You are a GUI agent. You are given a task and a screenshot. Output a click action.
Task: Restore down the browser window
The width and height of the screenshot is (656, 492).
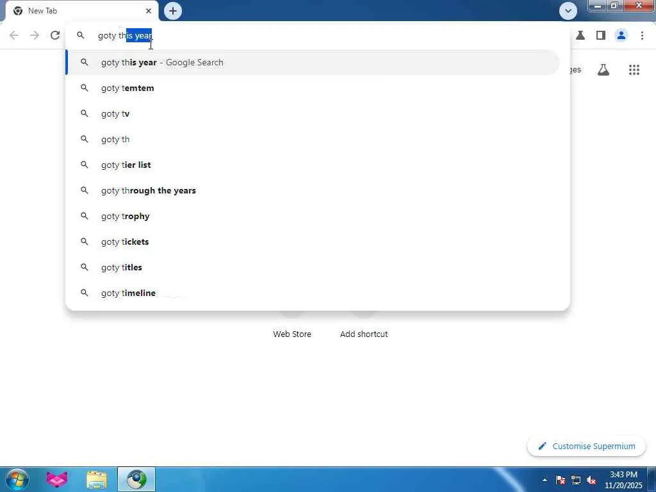click(614, 6)
